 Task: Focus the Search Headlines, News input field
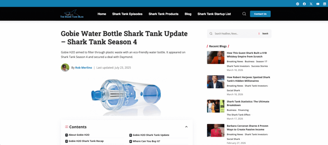point(235,33)
